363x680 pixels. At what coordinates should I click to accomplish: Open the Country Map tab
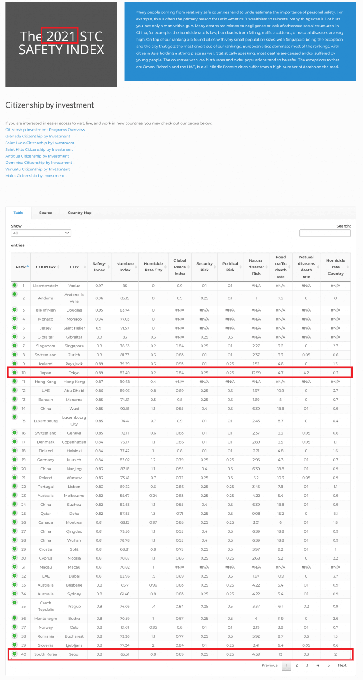pyautogui.click(x=79, y=213)
